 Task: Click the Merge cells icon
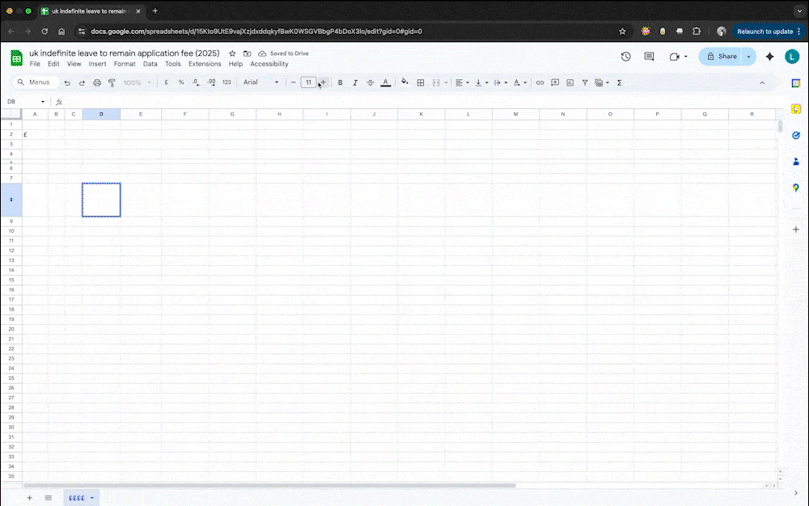pyautogui.click(x=436, y=82)
